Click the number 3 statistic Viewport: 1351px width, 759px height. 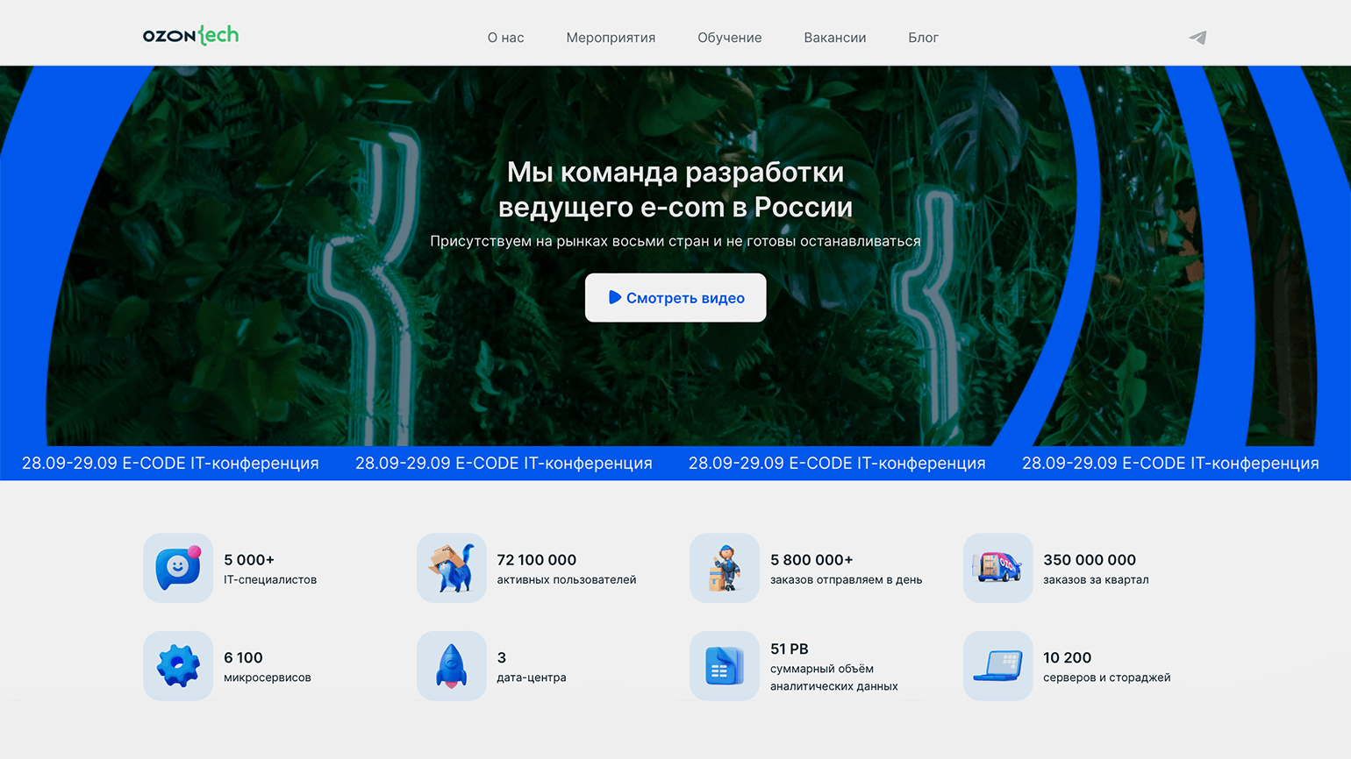502,657
